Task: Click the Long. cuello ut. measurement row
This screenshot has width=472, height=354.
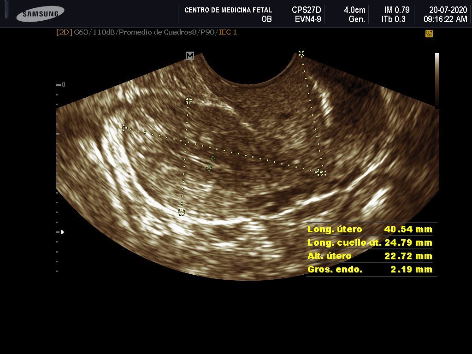Action: click(370, 242)
